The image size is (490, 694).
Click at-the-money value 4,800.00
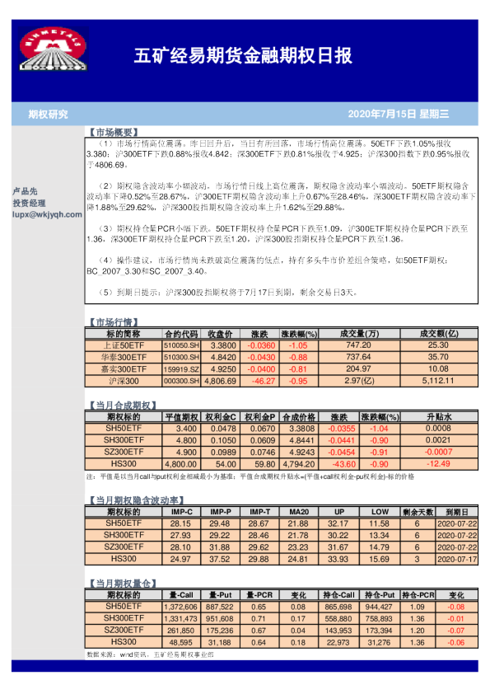tap(181, 464)
